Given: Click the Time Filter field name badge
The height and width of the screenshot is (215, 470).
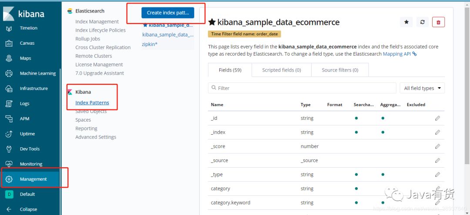Looking at the screenshot, I should (x=244, y=34).
